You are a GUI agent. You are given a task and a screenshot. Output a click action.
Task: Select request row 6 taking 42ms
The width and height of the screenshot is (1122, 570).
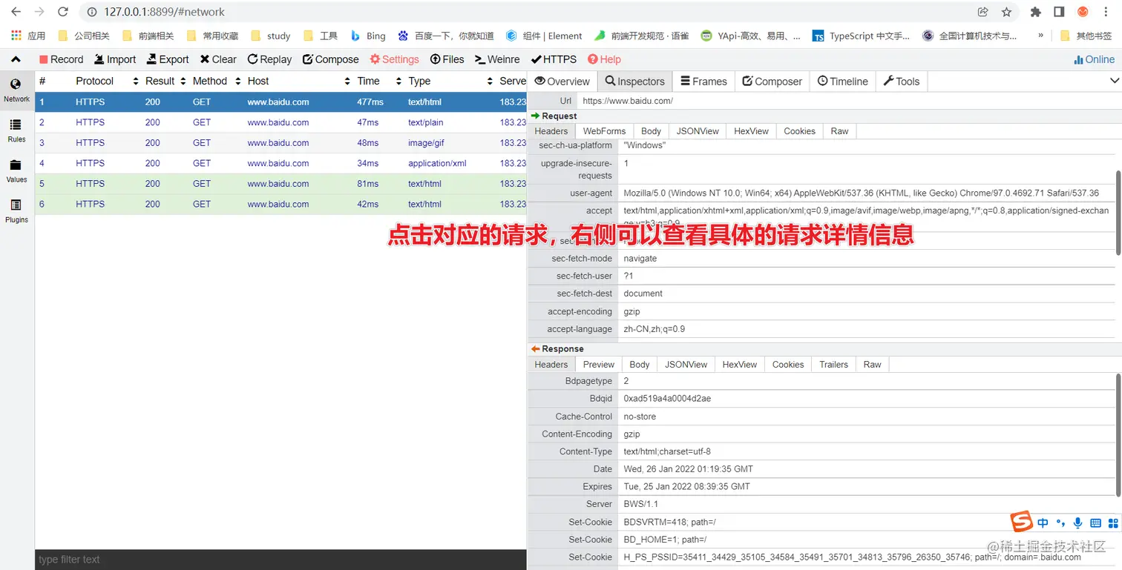(280, 205)
